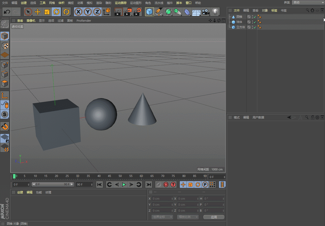Toggle Y axis lock
Image resolution: width=325 pixels, height=226 pixels.
coord(88,12)
